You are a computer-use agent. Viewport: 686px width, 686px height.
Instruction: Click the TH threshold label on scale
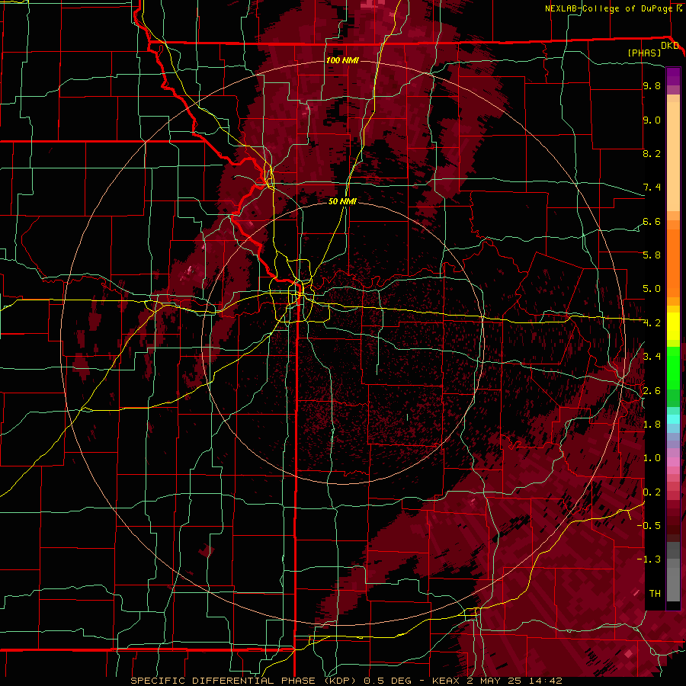655,594
